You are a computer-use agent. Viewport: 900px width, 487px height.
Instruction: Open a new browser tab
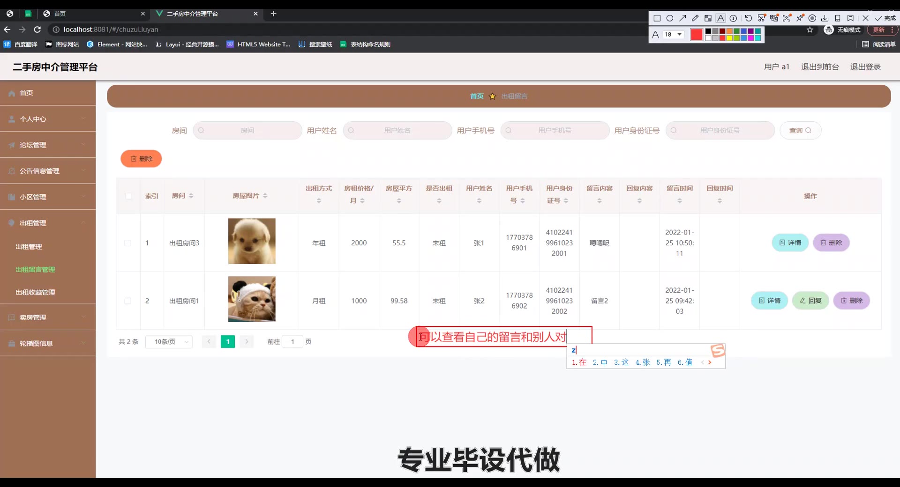(x=274, y=14)
